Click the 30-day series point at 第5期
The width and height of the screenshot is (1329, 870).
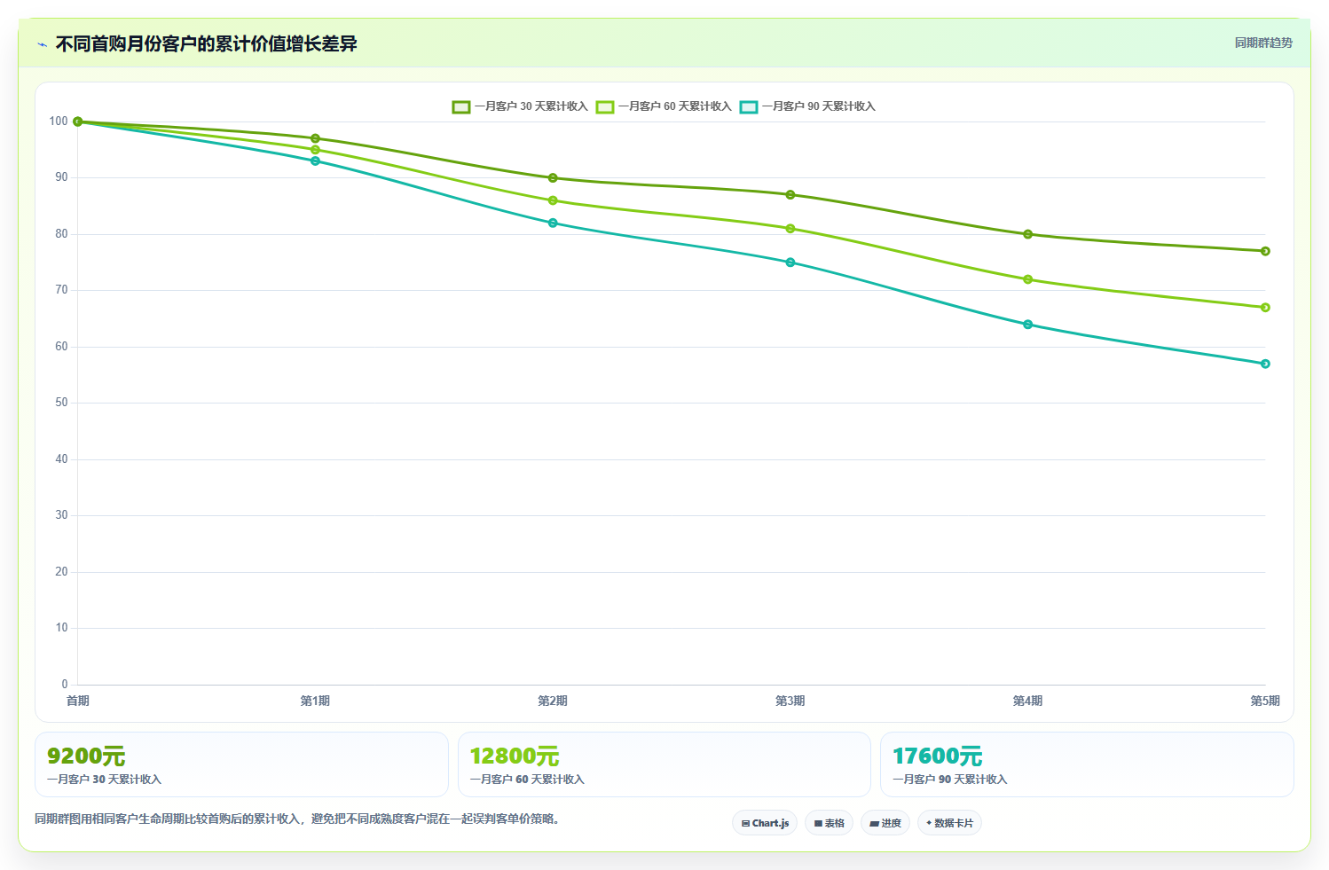(x=1265, y=251)
